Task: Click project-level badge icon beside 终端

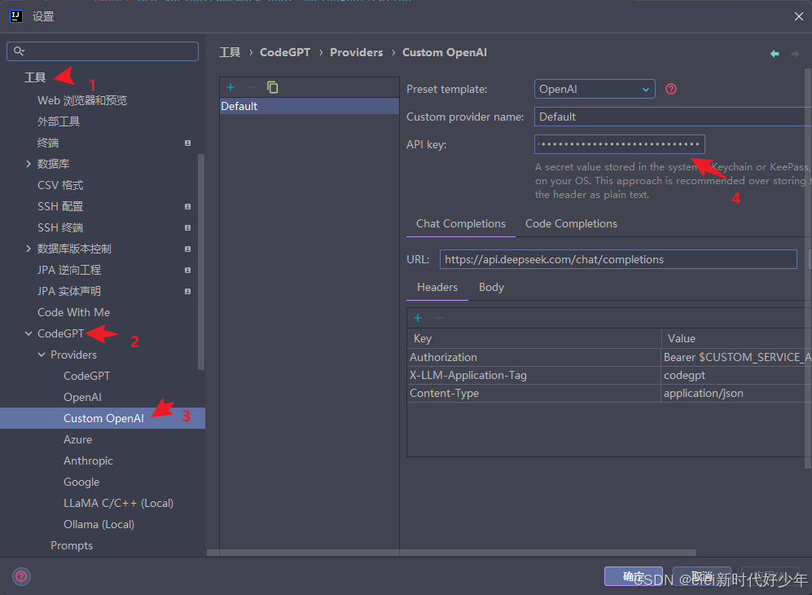Action: [x=187, y=143]
